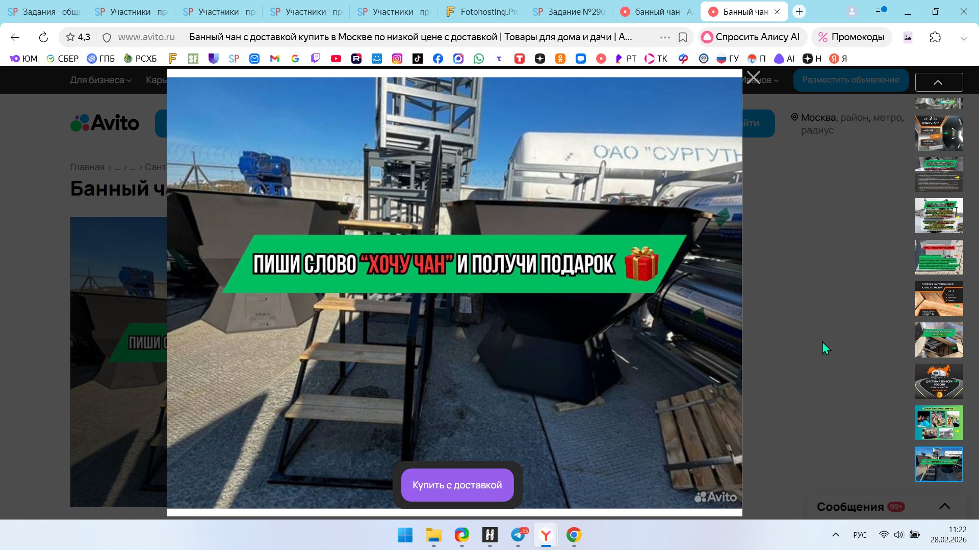Viewport: 979px width, 550px height.
Task: Expand the Сообщения chat panel
Action: point(944,506)
